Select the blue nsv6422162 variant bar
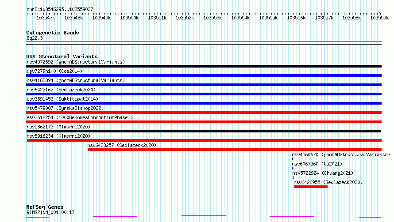394x222 pixels. point(204,94)
